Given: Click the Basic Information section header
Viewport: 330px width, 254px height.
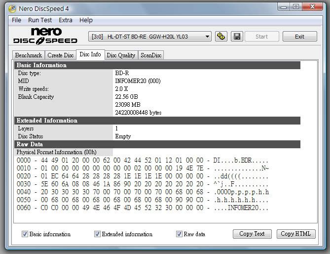Looking at the screenshot, I should [x=157, y=65].
